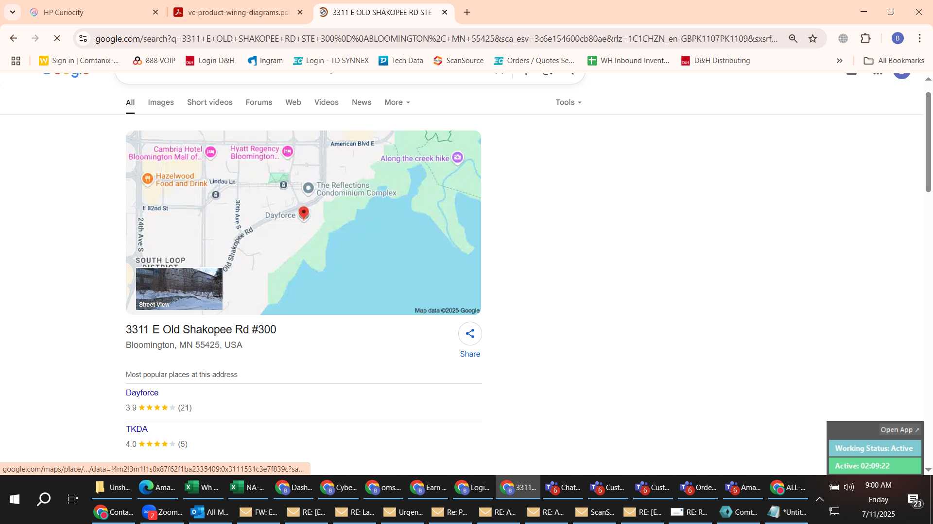Close the HP Curiocity tab

click(x=155, y=12)
